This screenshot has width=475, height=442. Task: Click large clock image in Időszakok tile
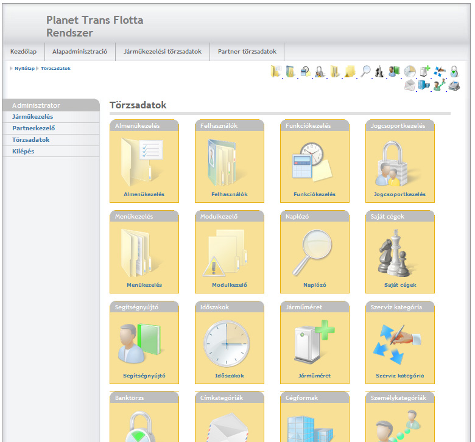coord(227,344)
